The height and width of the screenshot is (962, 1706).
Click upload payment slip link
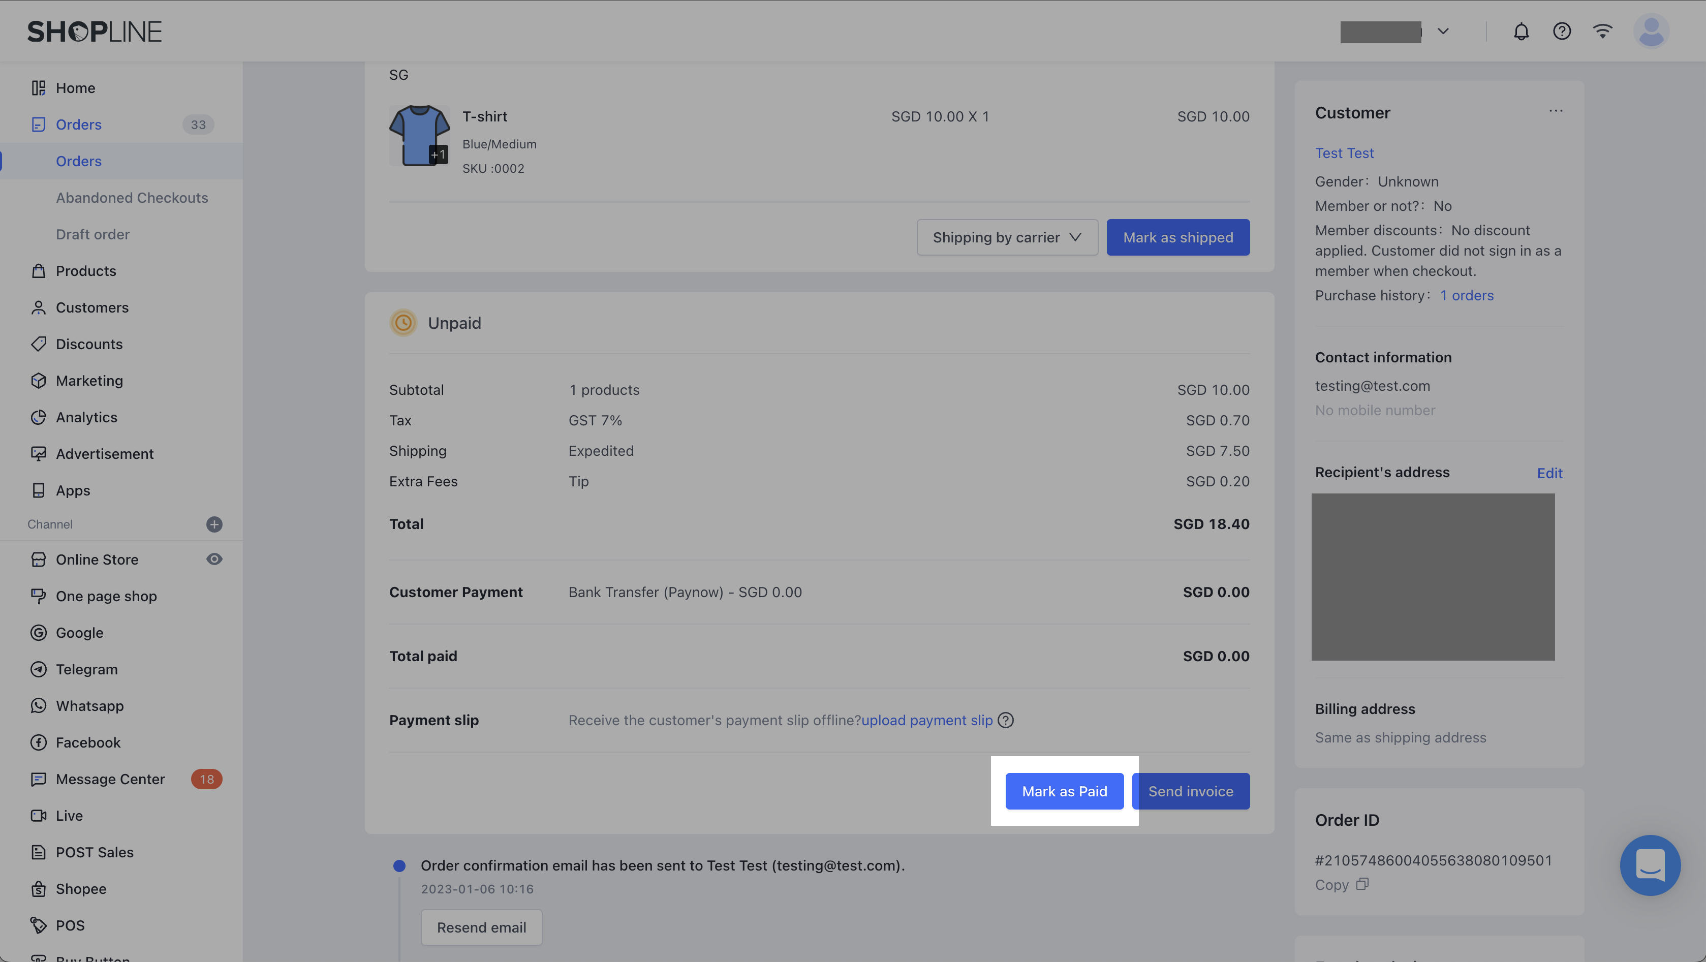(x=926, y=720)
